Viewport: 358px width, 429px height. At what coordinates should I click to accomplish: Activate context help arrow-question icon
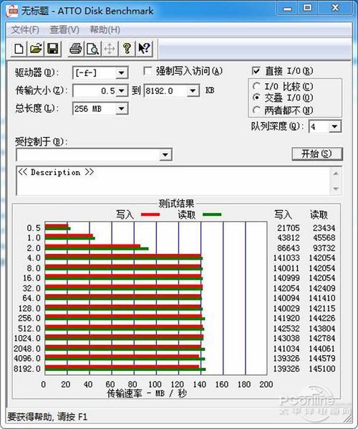coord(144,49)
